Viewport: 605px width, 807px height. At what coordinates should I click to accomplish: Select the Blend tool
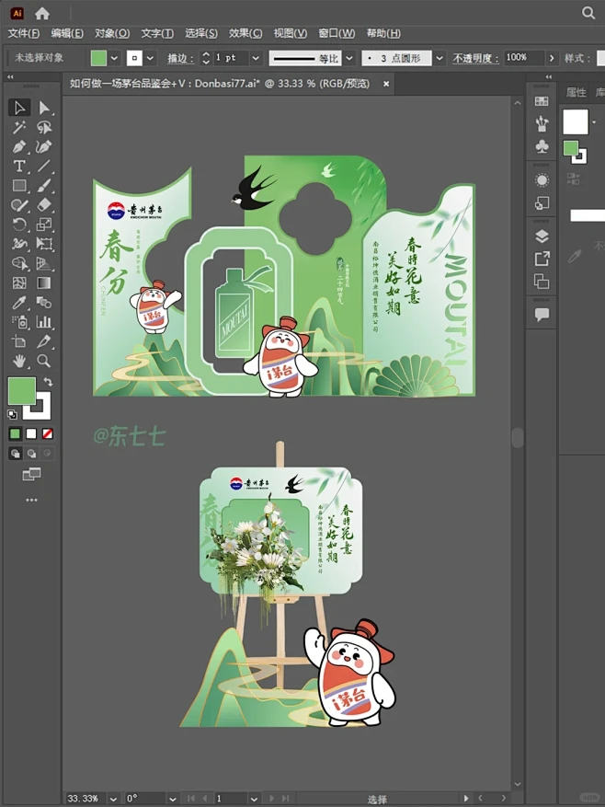(x=44, y=303)
